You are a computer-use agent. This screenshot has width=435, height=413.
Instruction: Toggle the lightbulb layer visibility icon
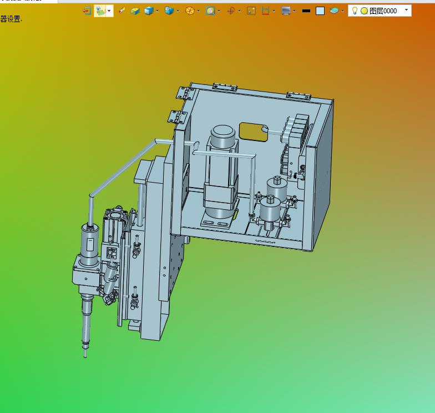[x=354, y=11]
